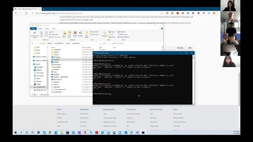Switch to the Share ribbon tab
Image resolution: width=253 pixels, height=142 pixels.
(47, 28)
